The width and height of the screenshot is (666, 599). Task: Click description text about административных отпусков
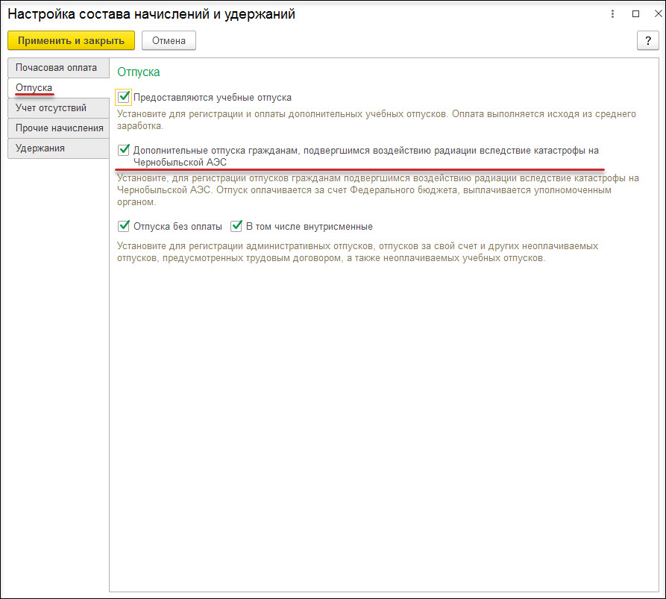point(358,252)
